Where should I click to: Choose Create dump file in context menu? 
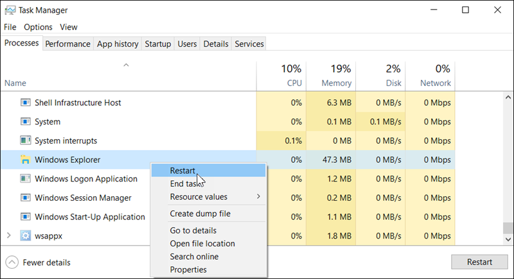click(208, 214)
